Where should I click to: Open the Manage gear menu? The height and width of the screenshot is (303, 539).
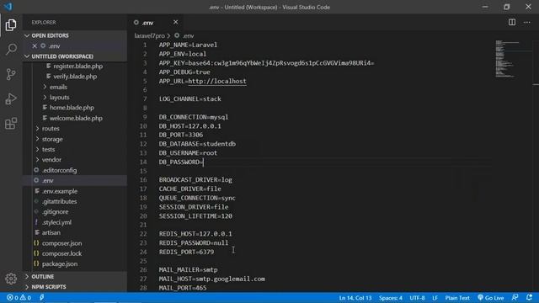pyautogui.click(x=11, y=279)
